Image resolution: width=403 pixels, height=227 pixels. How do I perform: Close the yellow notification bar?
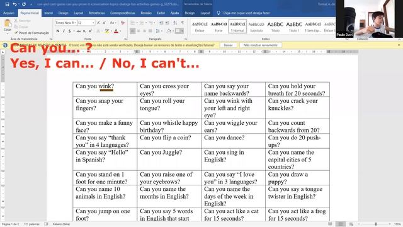pyautogui.click(x=399, y=45)
